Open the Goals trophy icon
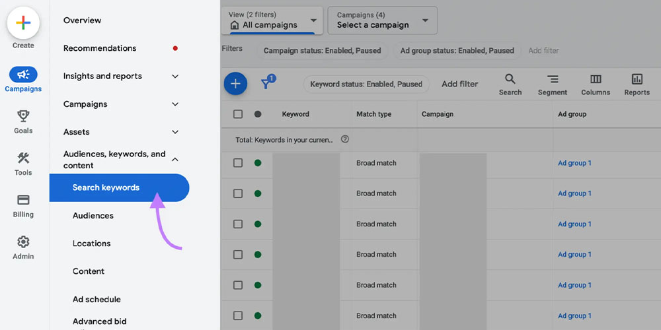Viewport: 661px width, 330px height. 23,116
